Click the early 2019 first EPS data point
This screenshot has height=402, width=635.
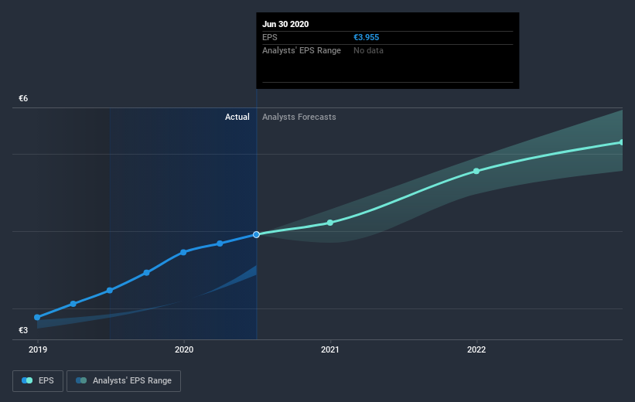click(37, 318)
